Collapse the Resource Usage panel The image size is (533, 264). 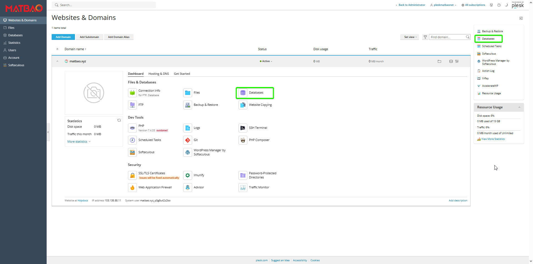pyautogui.click(x=519, y=107)
